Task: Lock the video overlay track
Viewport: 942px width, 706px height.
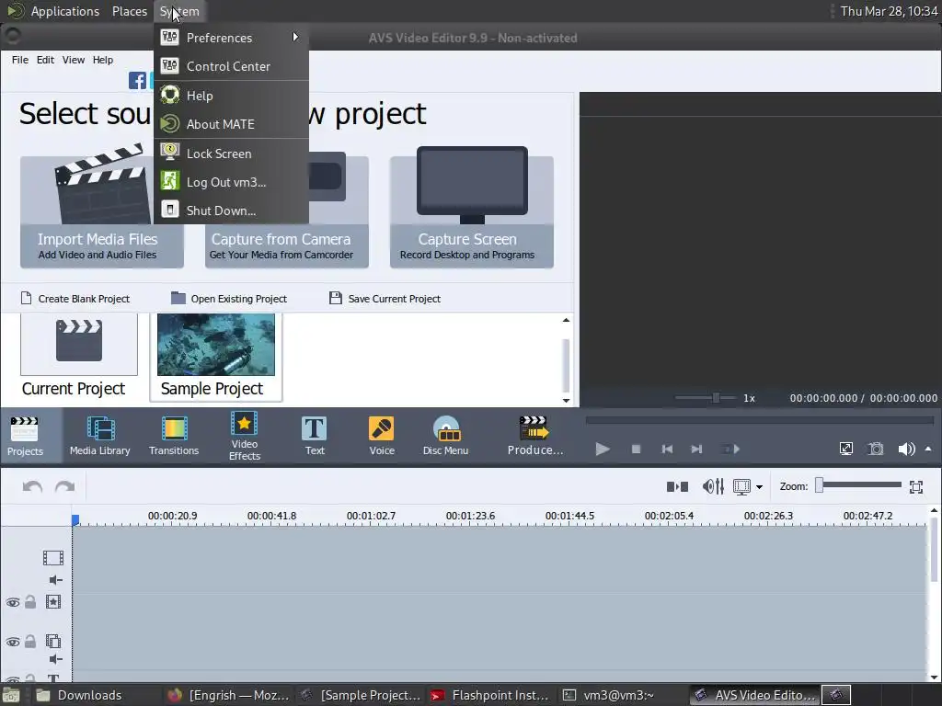Action: (x=30, y=641)
